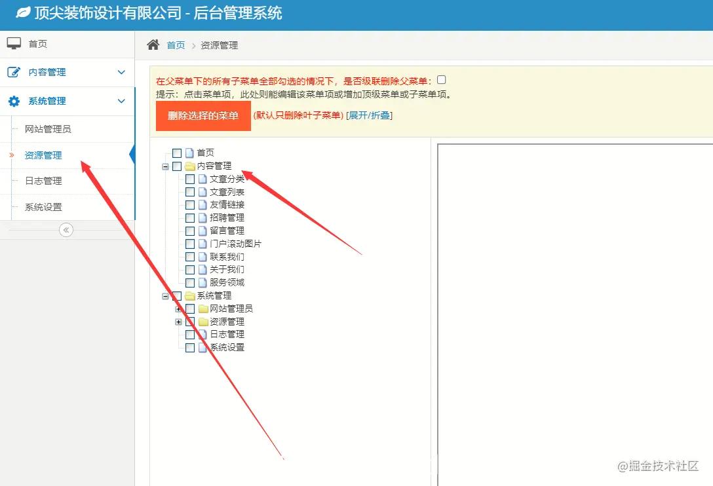713x486 pixels.
Task: Enable the cascade delete parent menu checkbox
Action: coord(442,79)
